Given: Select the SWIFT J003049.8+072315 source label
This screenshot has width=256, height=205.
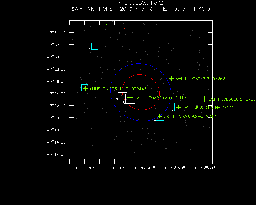Looking at the screenshot, I should tap(160, 98).
